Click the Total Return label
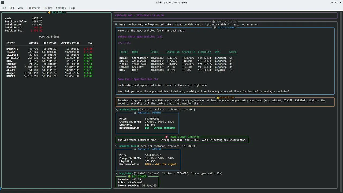This screenshot has width=343, height=193. (13, 28)
